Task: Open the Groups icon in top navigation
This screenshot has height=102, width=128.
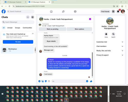Action: [x=75, y=11]
